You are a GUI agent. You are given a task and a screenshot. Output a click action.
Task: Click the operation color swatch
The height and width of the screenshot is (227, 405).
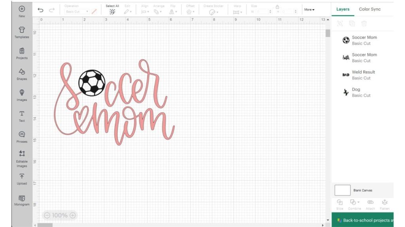point(94,11)
